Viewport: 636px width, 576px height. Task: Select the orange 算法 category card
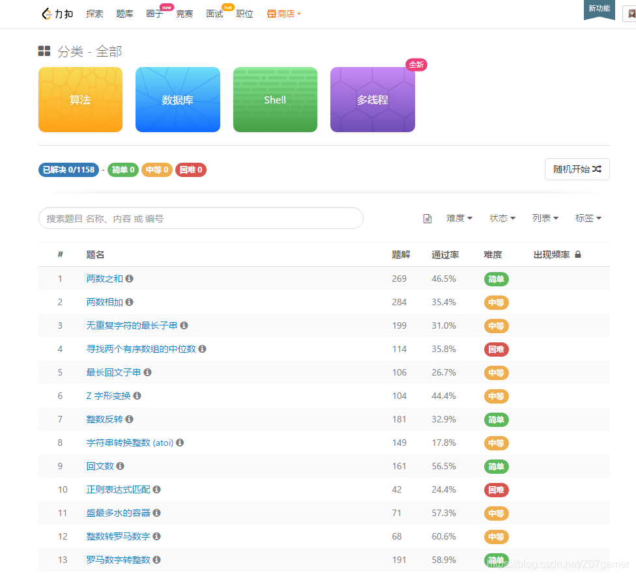click(80, 99)
